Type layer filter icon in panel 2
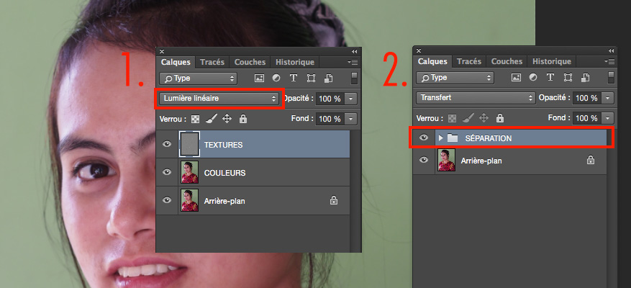The image size is (631, 288). (x=550, y=77)
